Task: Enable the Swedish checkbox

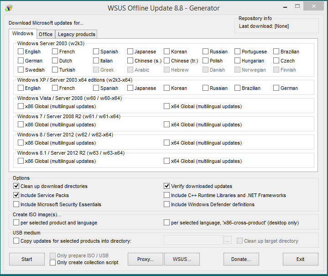Action: point(21,70)
